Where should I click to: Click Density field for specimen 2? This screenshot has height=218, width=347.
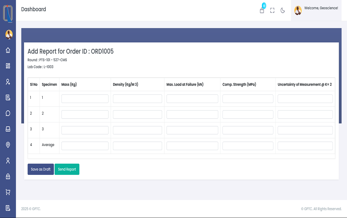coord(137,114)
